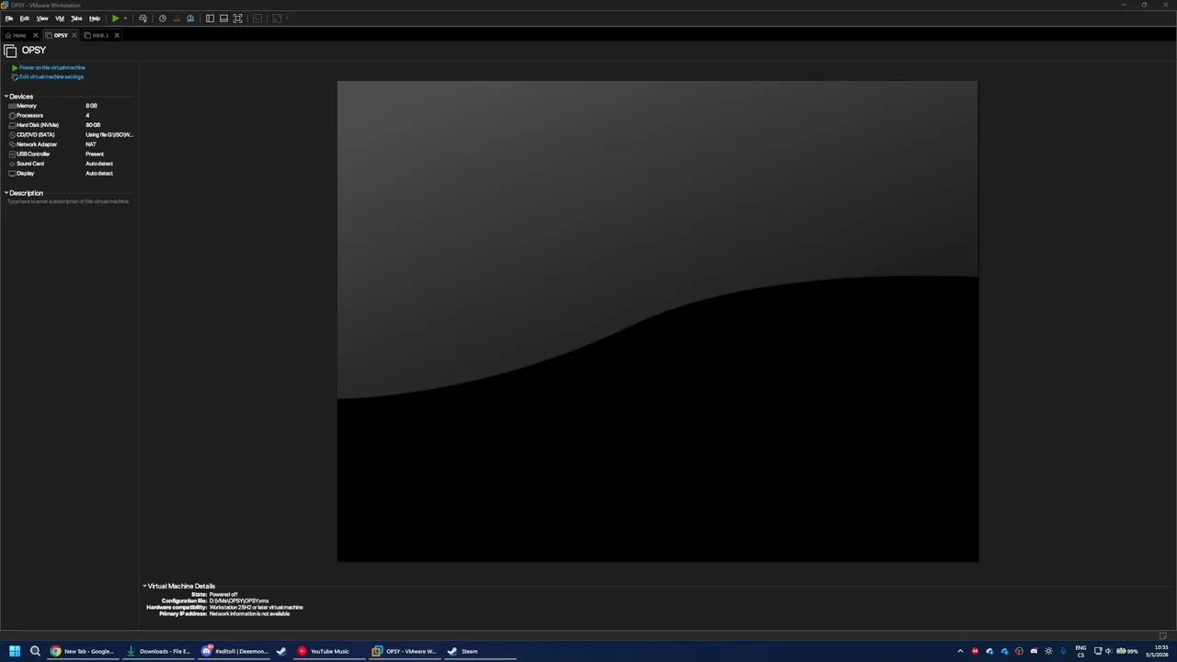Click the Enter Full Screen toolbar icon

pyautogui.click(x=237, y=18)
